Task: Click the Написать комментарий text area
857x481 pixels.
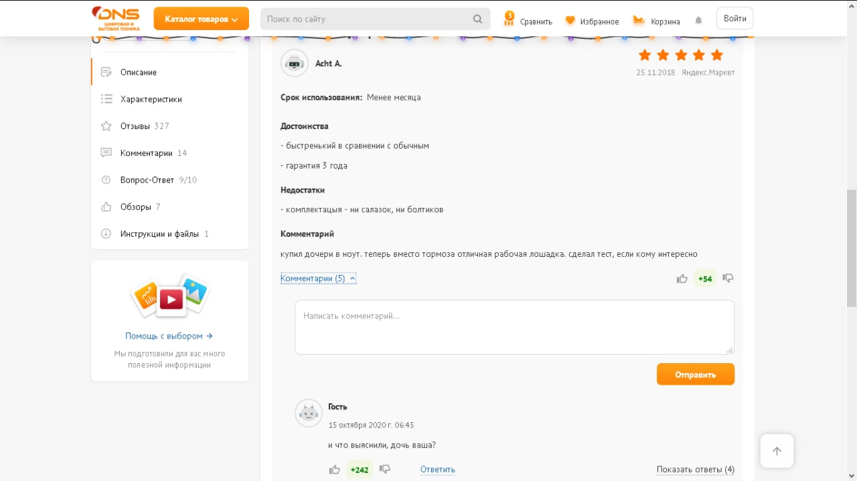Action: click(514, 327)
